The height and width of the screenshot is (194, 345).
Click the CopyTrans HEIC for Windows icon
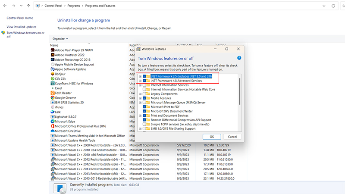pos(53,83)
